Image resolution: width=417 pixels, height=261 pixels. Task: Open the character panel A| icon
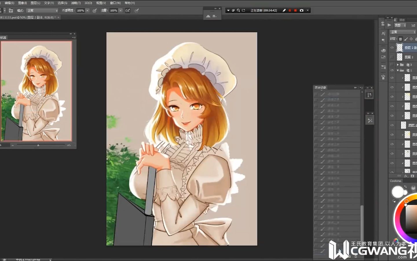(383, 33)
